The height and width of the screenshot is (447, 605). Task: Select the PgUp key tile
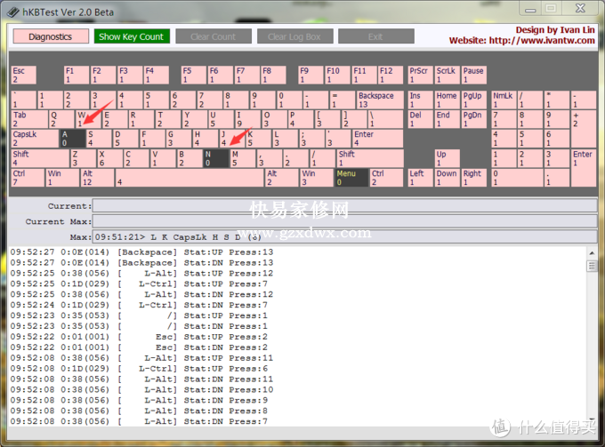coord(474,100)
